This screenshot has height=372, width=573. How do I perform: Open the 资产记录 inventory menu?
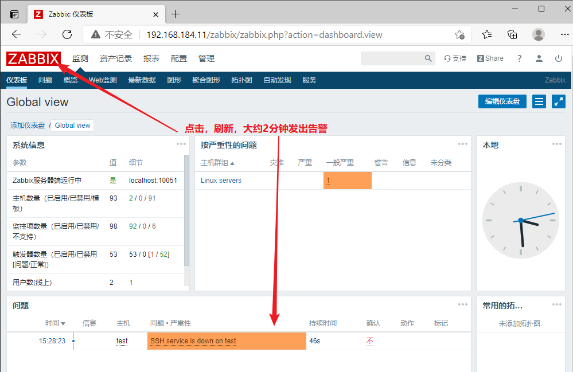[x=116, y=58]
